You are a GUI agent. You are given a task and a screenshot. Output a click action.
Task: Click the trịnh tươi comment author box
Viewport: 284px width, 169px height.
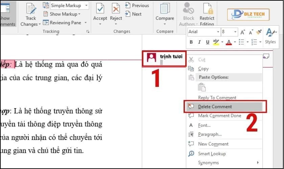coord(164,59)
